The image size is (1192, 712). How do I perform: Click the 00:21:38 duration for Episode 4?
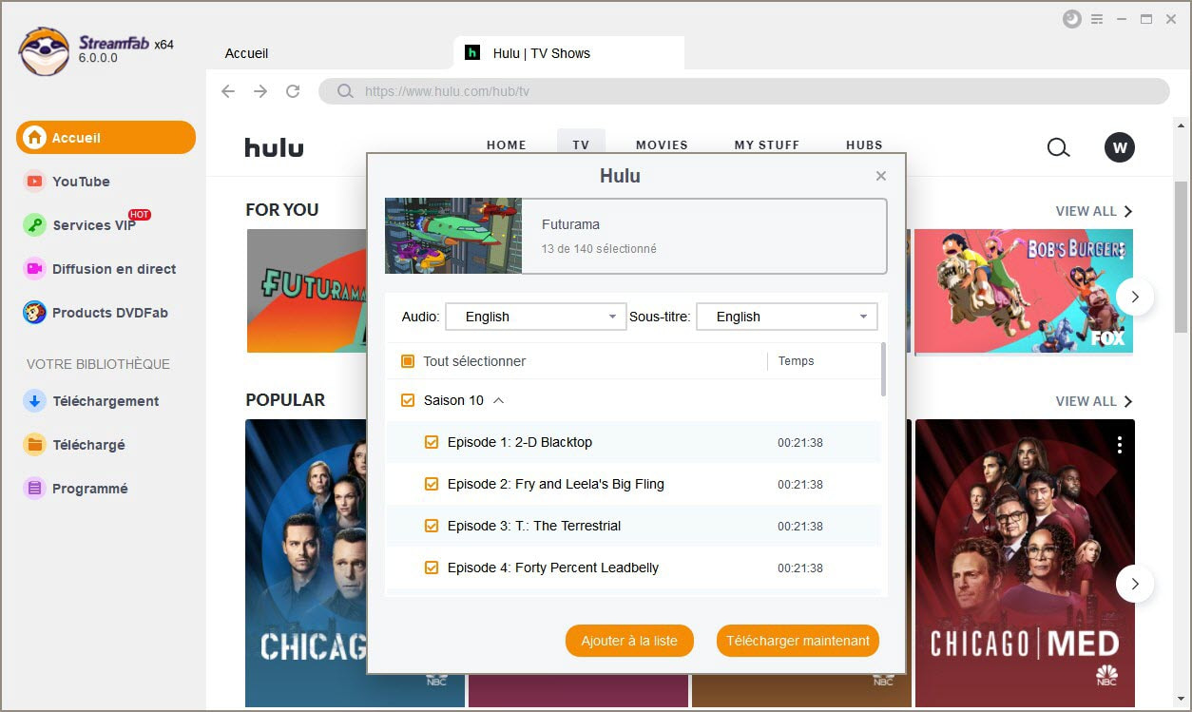click(800, 568)
